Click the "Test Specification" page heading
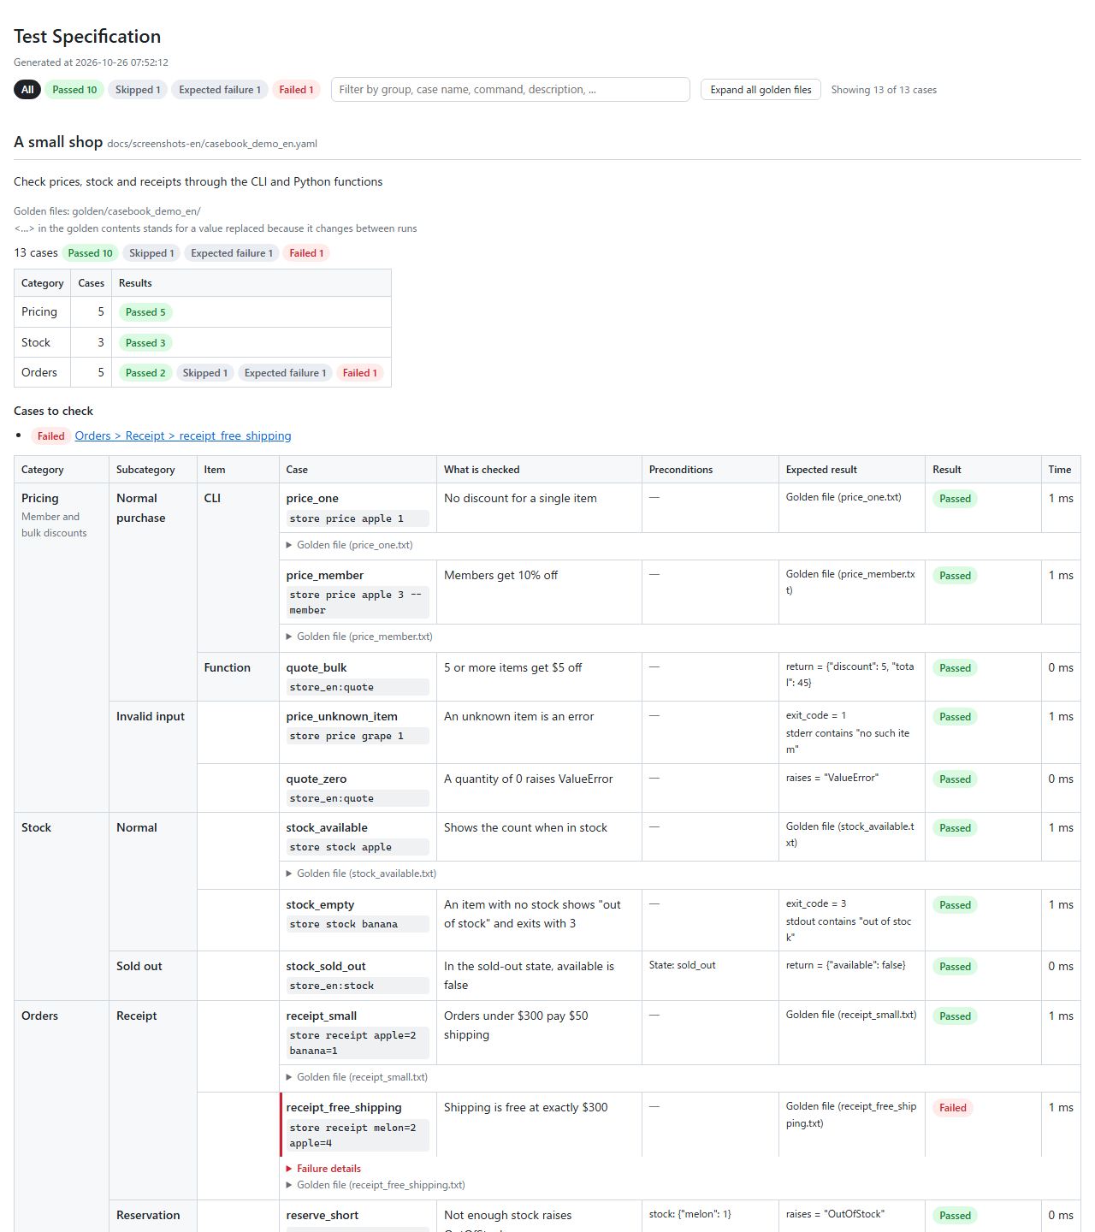The height and width of the screenshot is (1232, 1095). (x=87, y=37)
